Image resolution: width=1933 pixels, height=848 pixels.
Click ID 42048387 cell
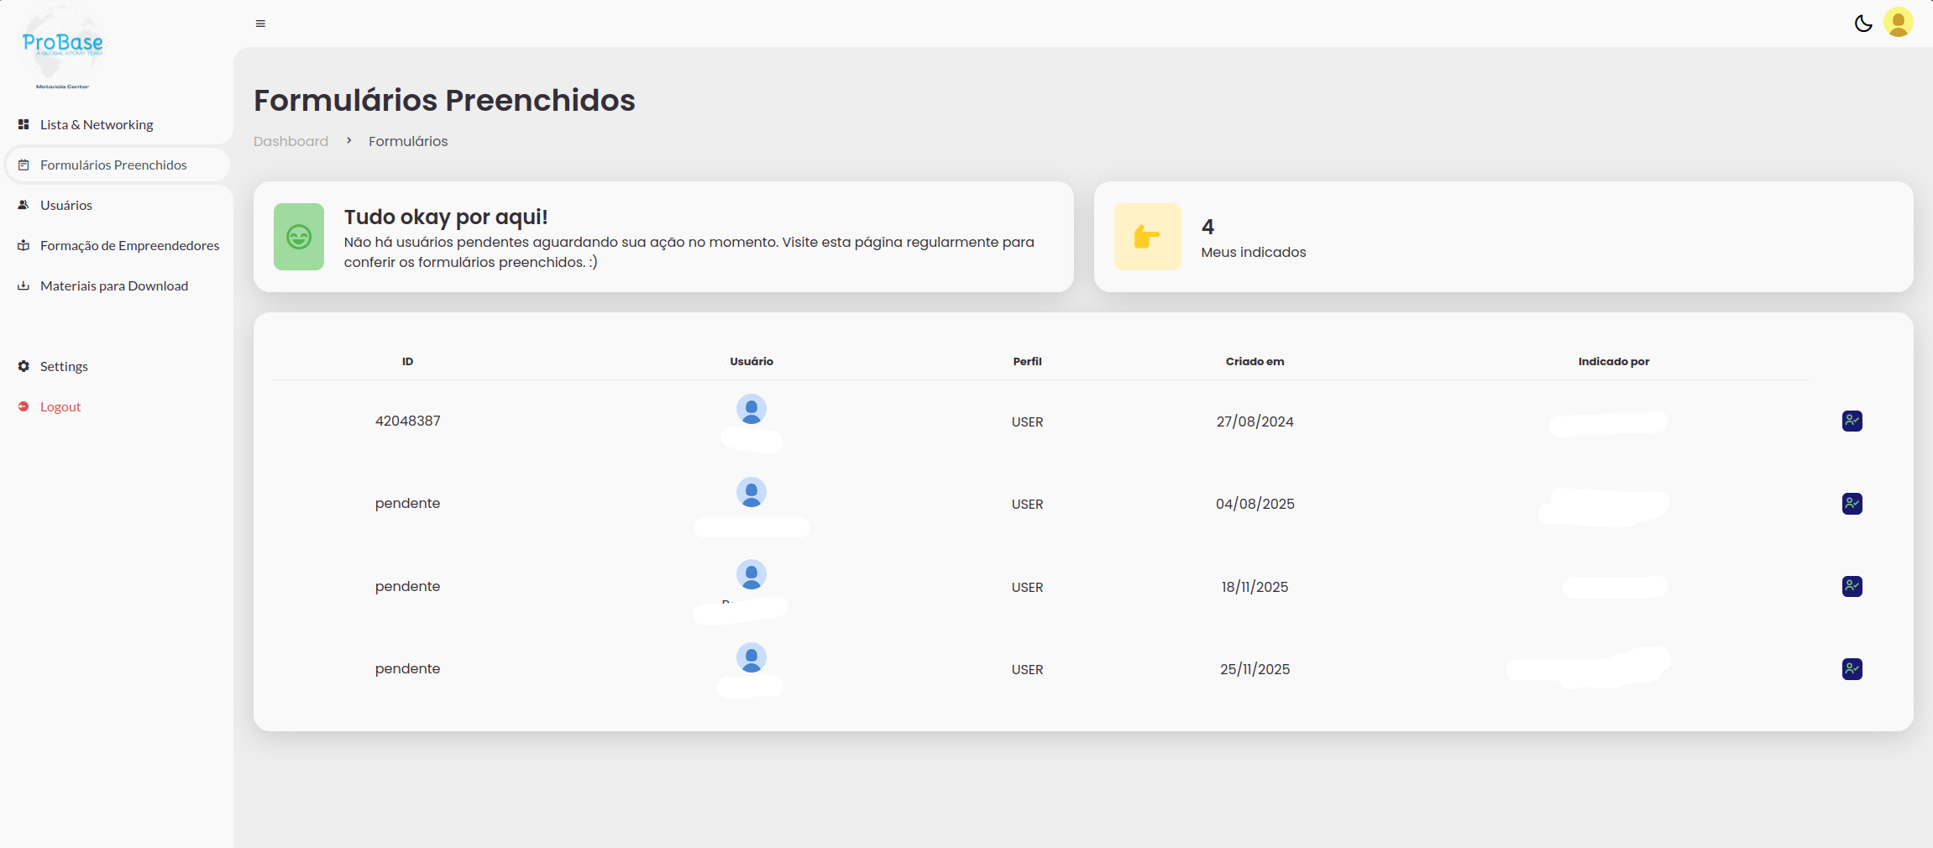tap(407, 421)
